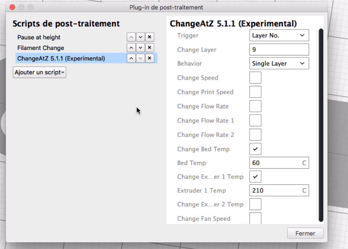Click the Change Layer input field
Image resolution: width=348 pixels, height=249 pixels.
279,49
